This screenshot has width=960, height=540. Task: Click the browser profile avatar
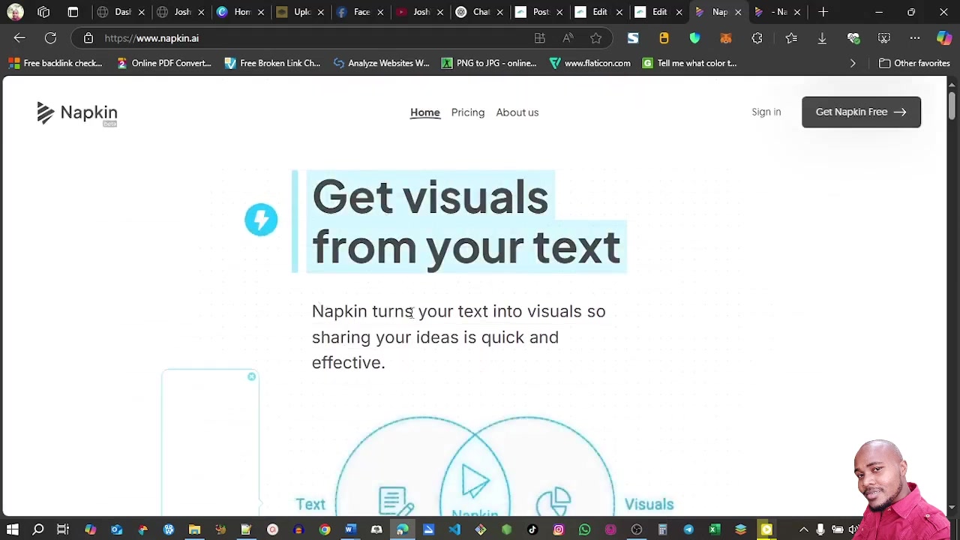coord(15,12)
